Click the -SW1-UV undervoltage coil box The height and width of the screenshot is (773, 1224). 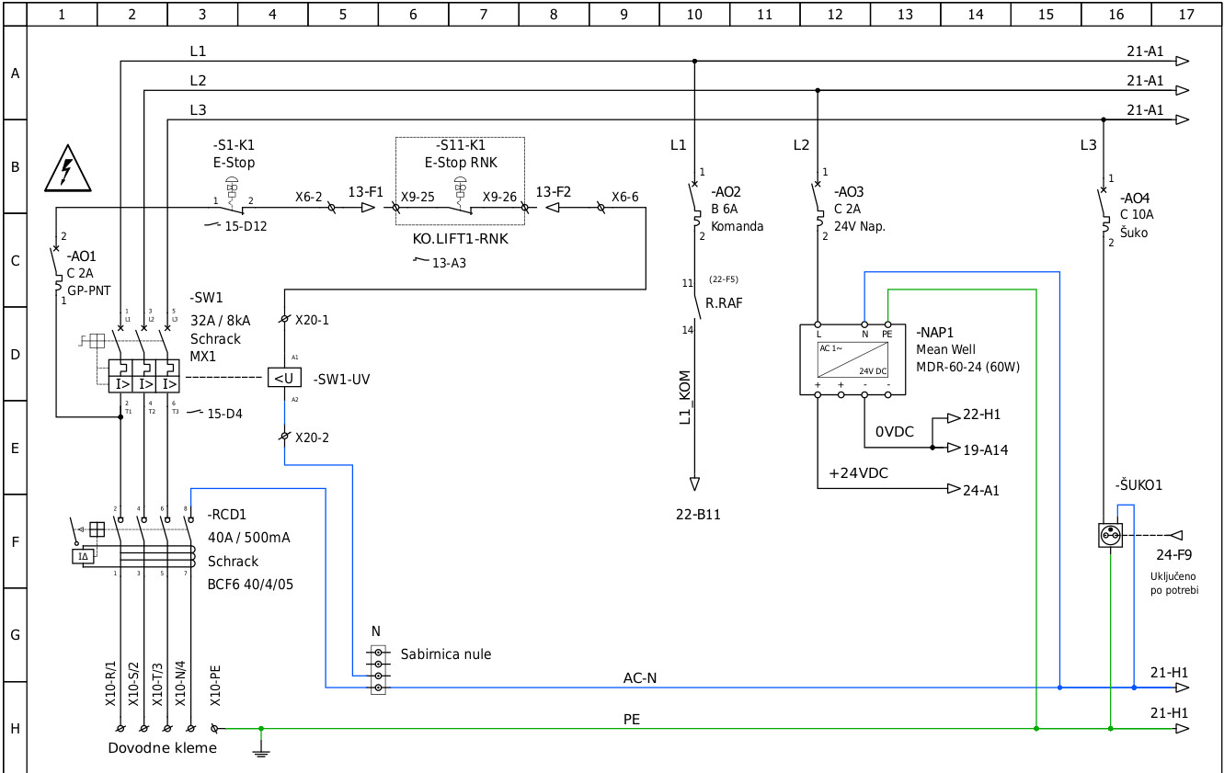(x=284, y=378)
